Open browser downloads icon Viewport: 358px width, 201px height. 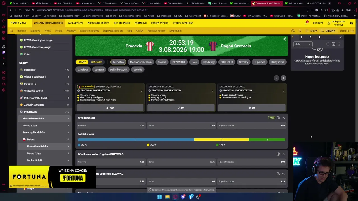(x=342, y=10)
